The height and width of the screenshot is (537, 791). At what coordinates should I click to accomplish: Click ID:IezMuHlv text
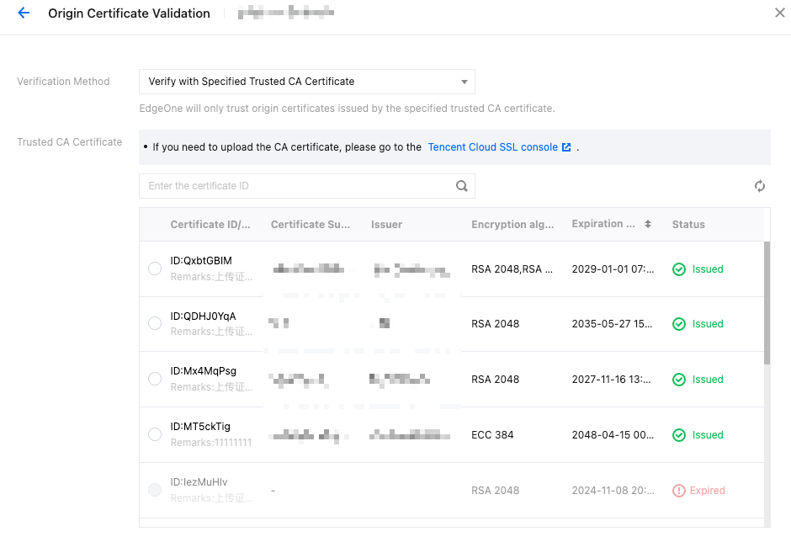199,482
